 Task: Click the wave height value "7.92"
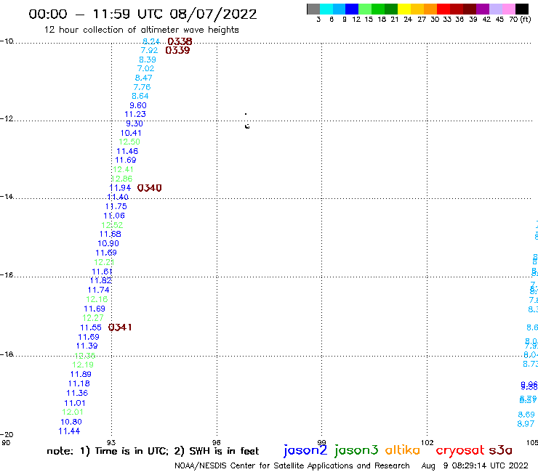[x=149, y=50]
